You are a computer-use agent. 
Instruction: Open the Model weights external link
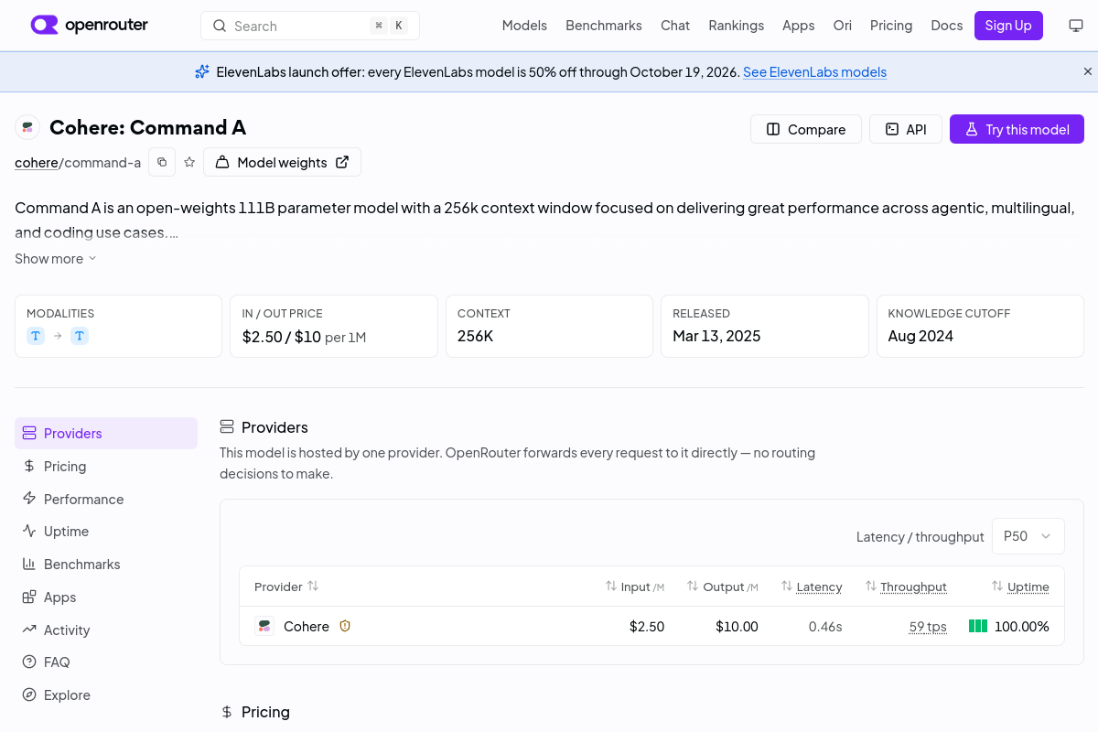click(x=282, y=162)
